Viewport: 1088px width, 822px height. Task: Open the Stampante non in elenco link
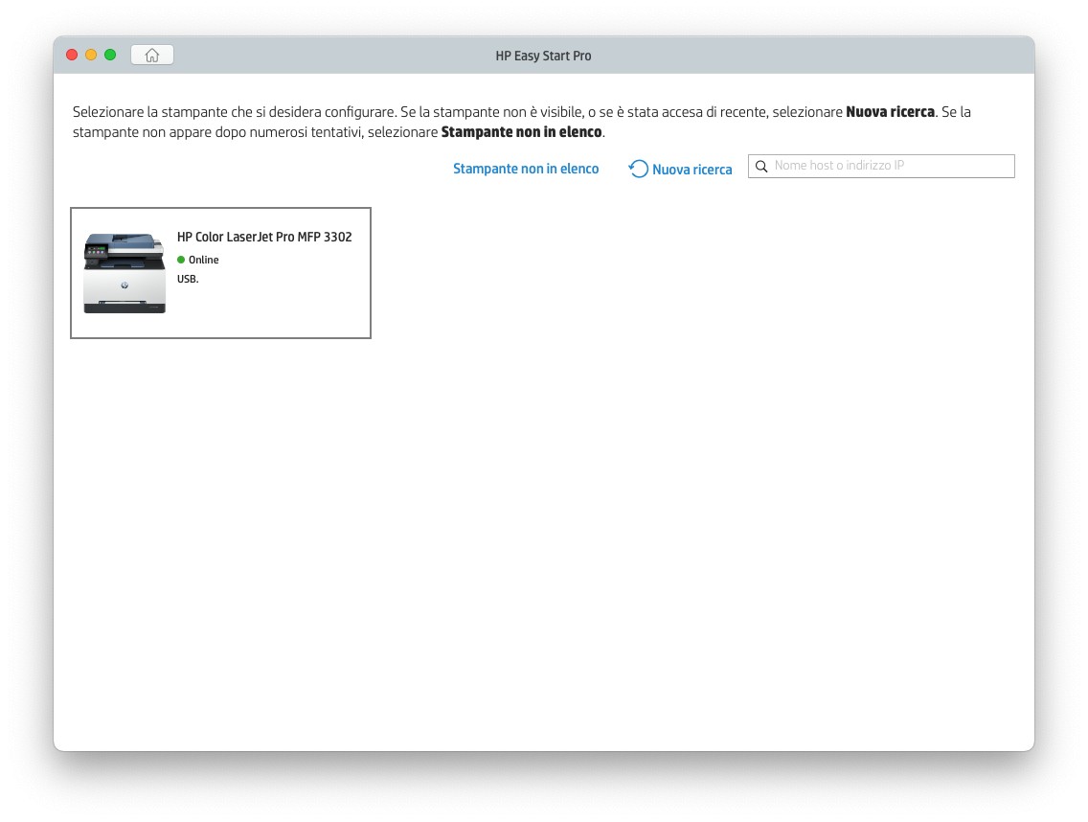pyautogui.click(x=525, y=169)
